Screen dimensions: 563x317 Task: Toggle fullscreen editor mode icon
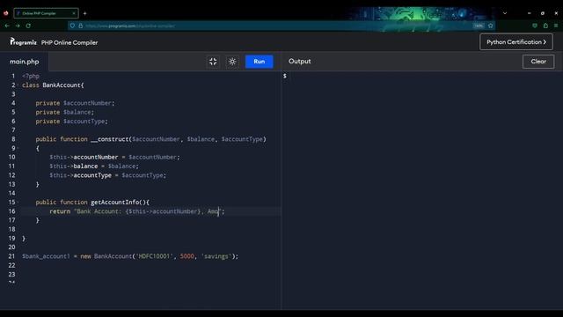pos(213,62)
